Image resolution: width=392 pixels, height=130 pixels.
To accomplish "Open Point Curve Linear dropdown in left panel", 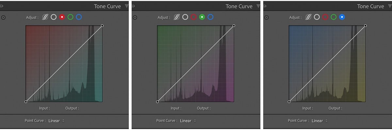I will (x=57, y=121).
